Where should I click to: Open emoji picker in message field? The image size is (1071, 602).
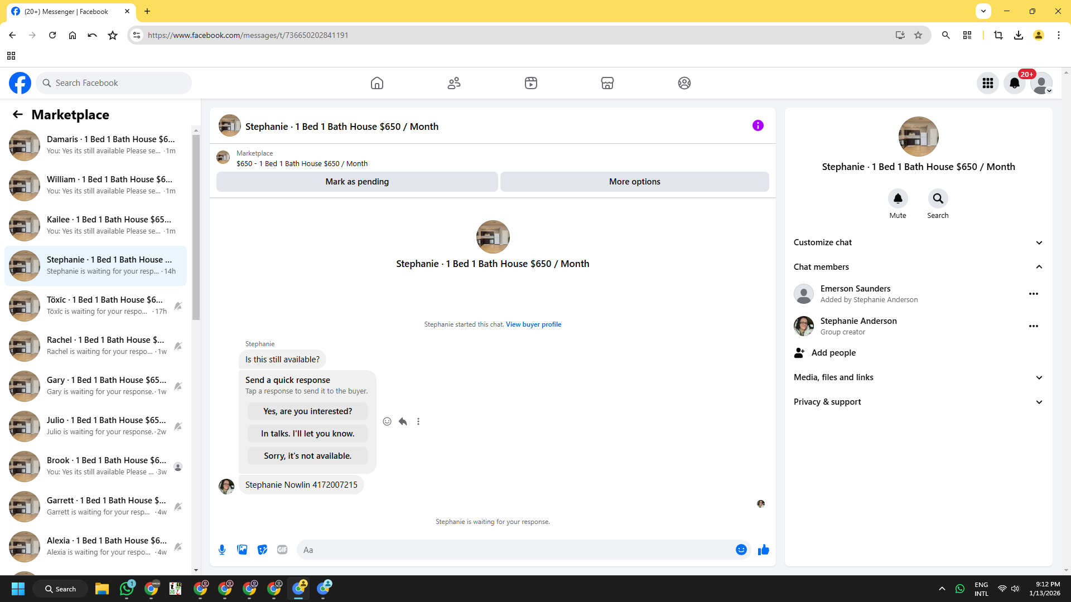(741, 550)
